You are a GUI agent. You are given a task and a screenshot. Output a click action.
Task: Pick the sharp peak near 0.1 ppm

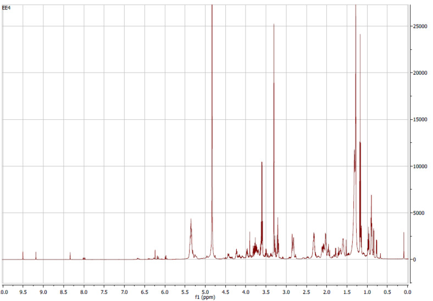[x=404, y=245]
